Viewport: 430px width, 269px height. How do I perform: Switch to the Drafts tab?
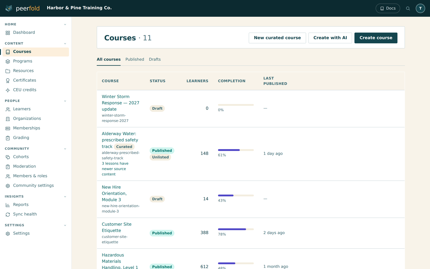(x=155, y=59)
